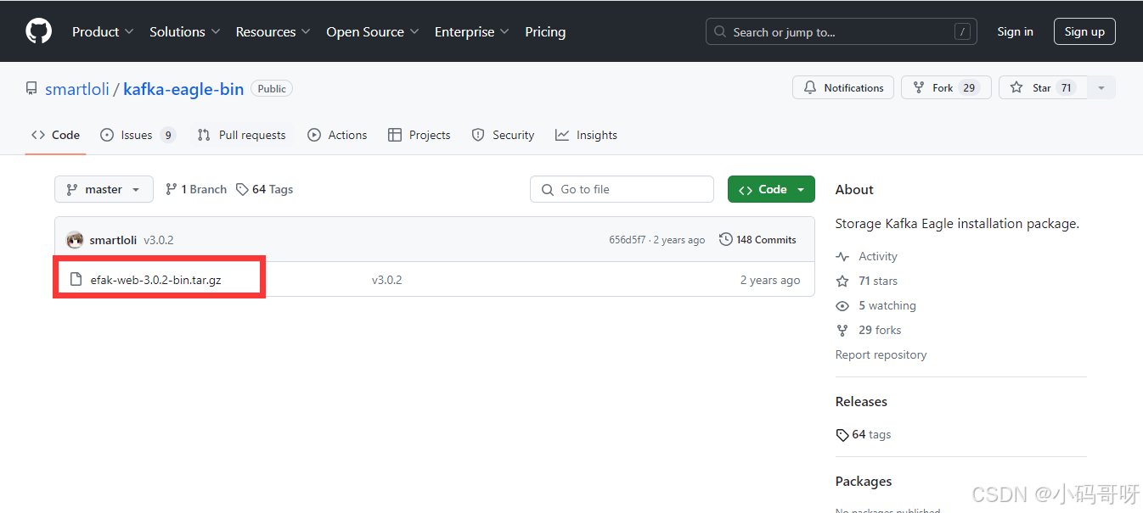1143x513 pixels.
Task: Click the branch icon beside 1 Branch
Action: 172,189
